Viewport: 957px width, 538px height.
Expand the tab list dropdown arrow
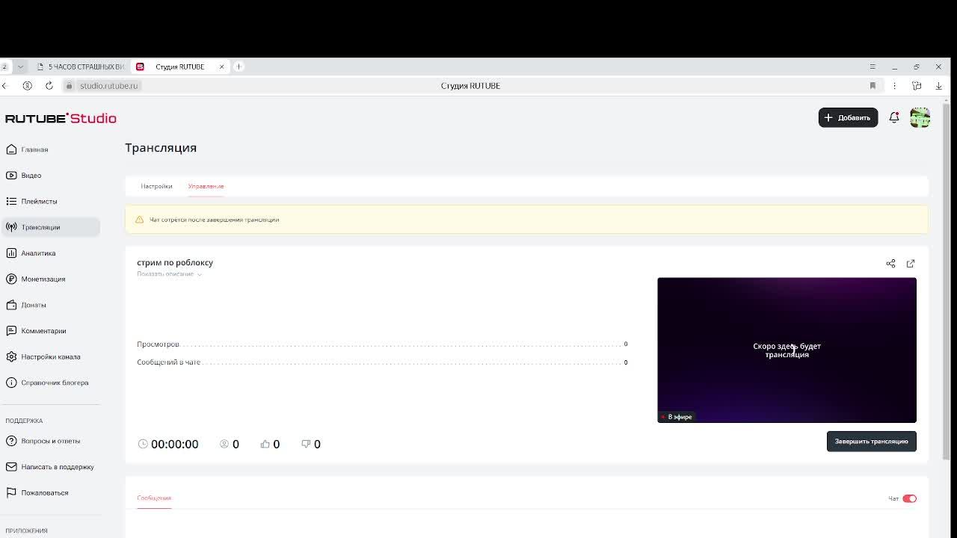(x=20, y=67)
